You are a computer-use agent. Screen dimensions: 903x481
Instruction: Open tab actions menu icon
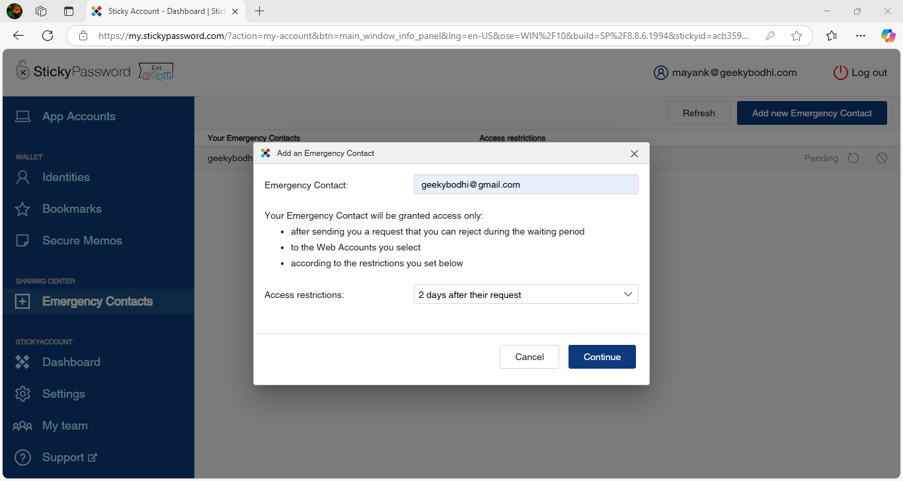click(69, 11)
